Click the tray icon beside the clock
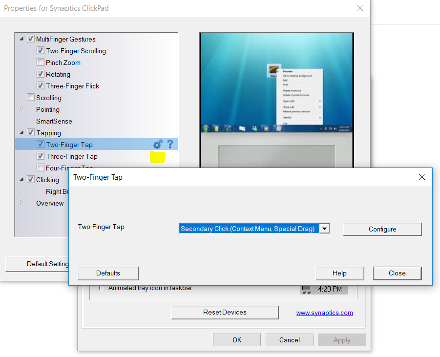 (x=306, y=289)
